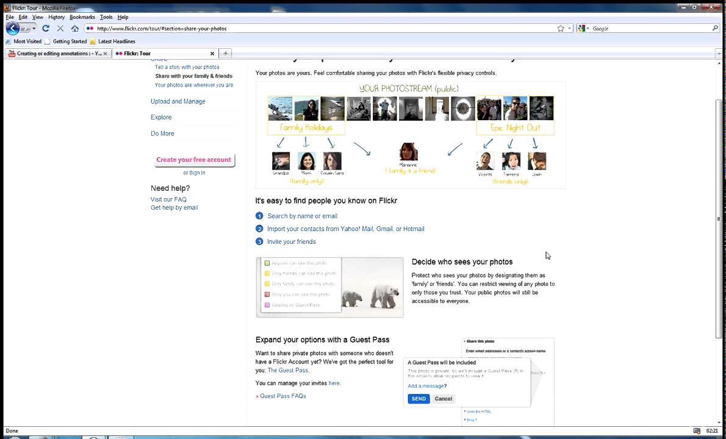Click the system tray icon beside the clock
The image size is (726, 439).
(x=697, y=430)
